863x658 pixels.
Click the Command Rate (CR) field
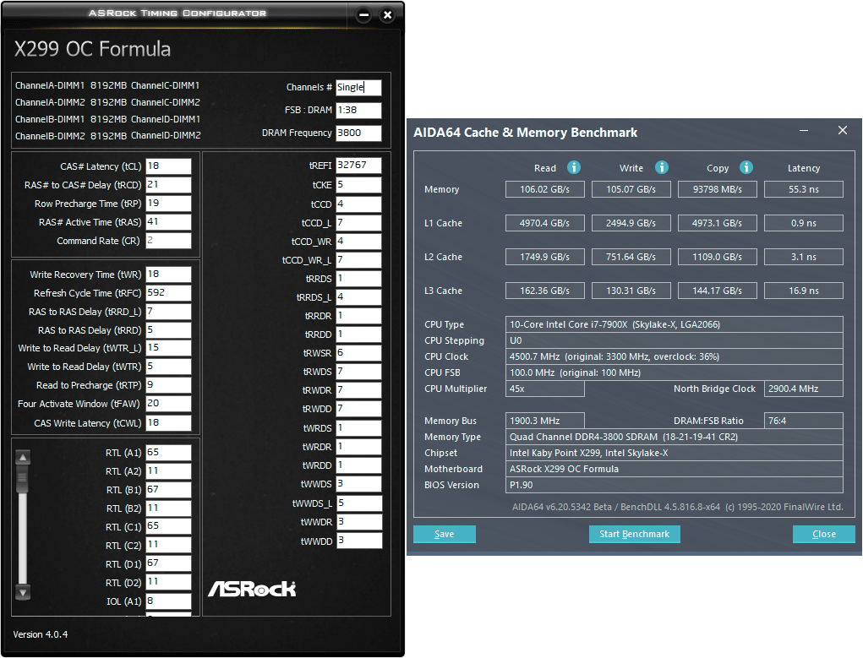(x=168, y=241)
